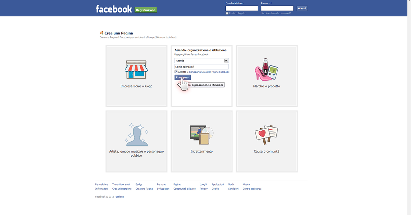
Task: Click the Accedi login button
Action: tap(302, 8)
